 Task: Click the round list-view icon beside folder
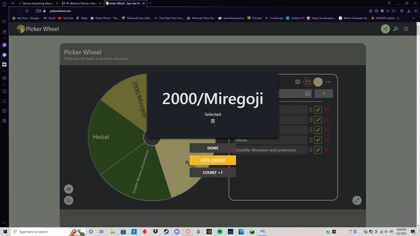[x=318, y=82]
